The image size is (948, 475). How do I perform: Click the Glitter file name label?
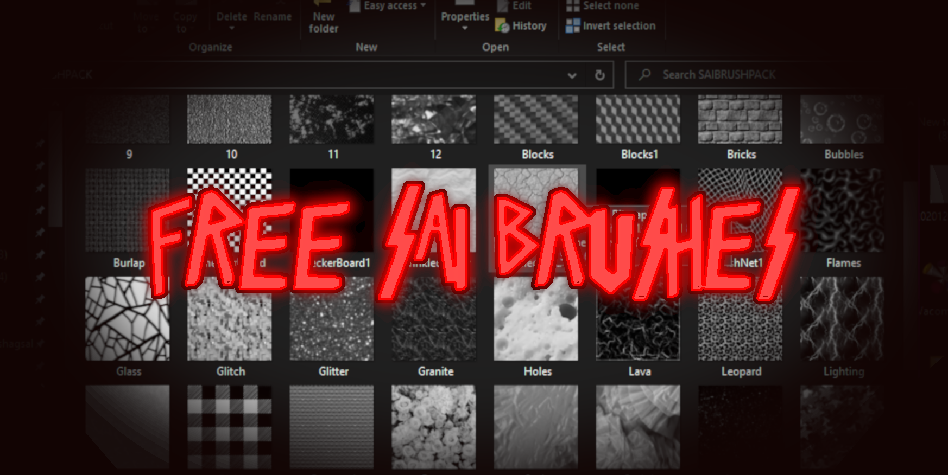pyautogui.click(x=333, y=371)
